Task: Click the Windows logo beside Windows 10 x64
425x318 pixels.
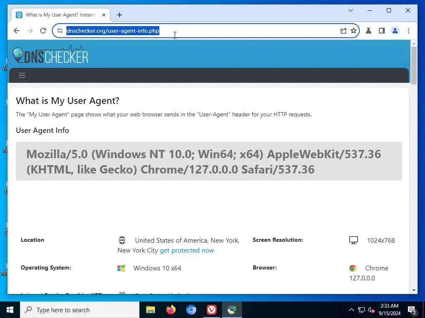Action: click(x=121, y=268)
